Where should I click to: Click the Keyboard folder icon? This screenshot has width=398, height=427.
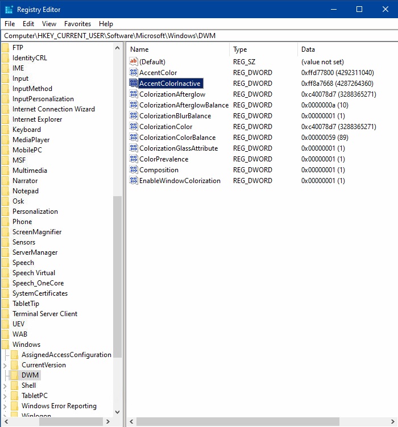[6, 130]
